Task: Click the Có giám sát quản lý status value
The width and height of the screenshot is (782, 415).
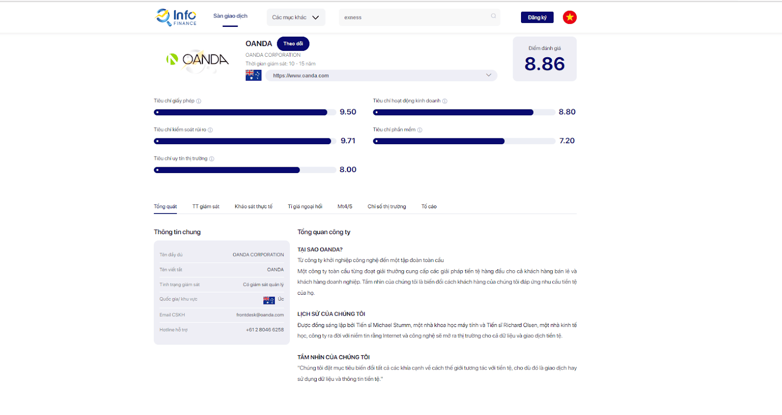Action: click(263, 284)
